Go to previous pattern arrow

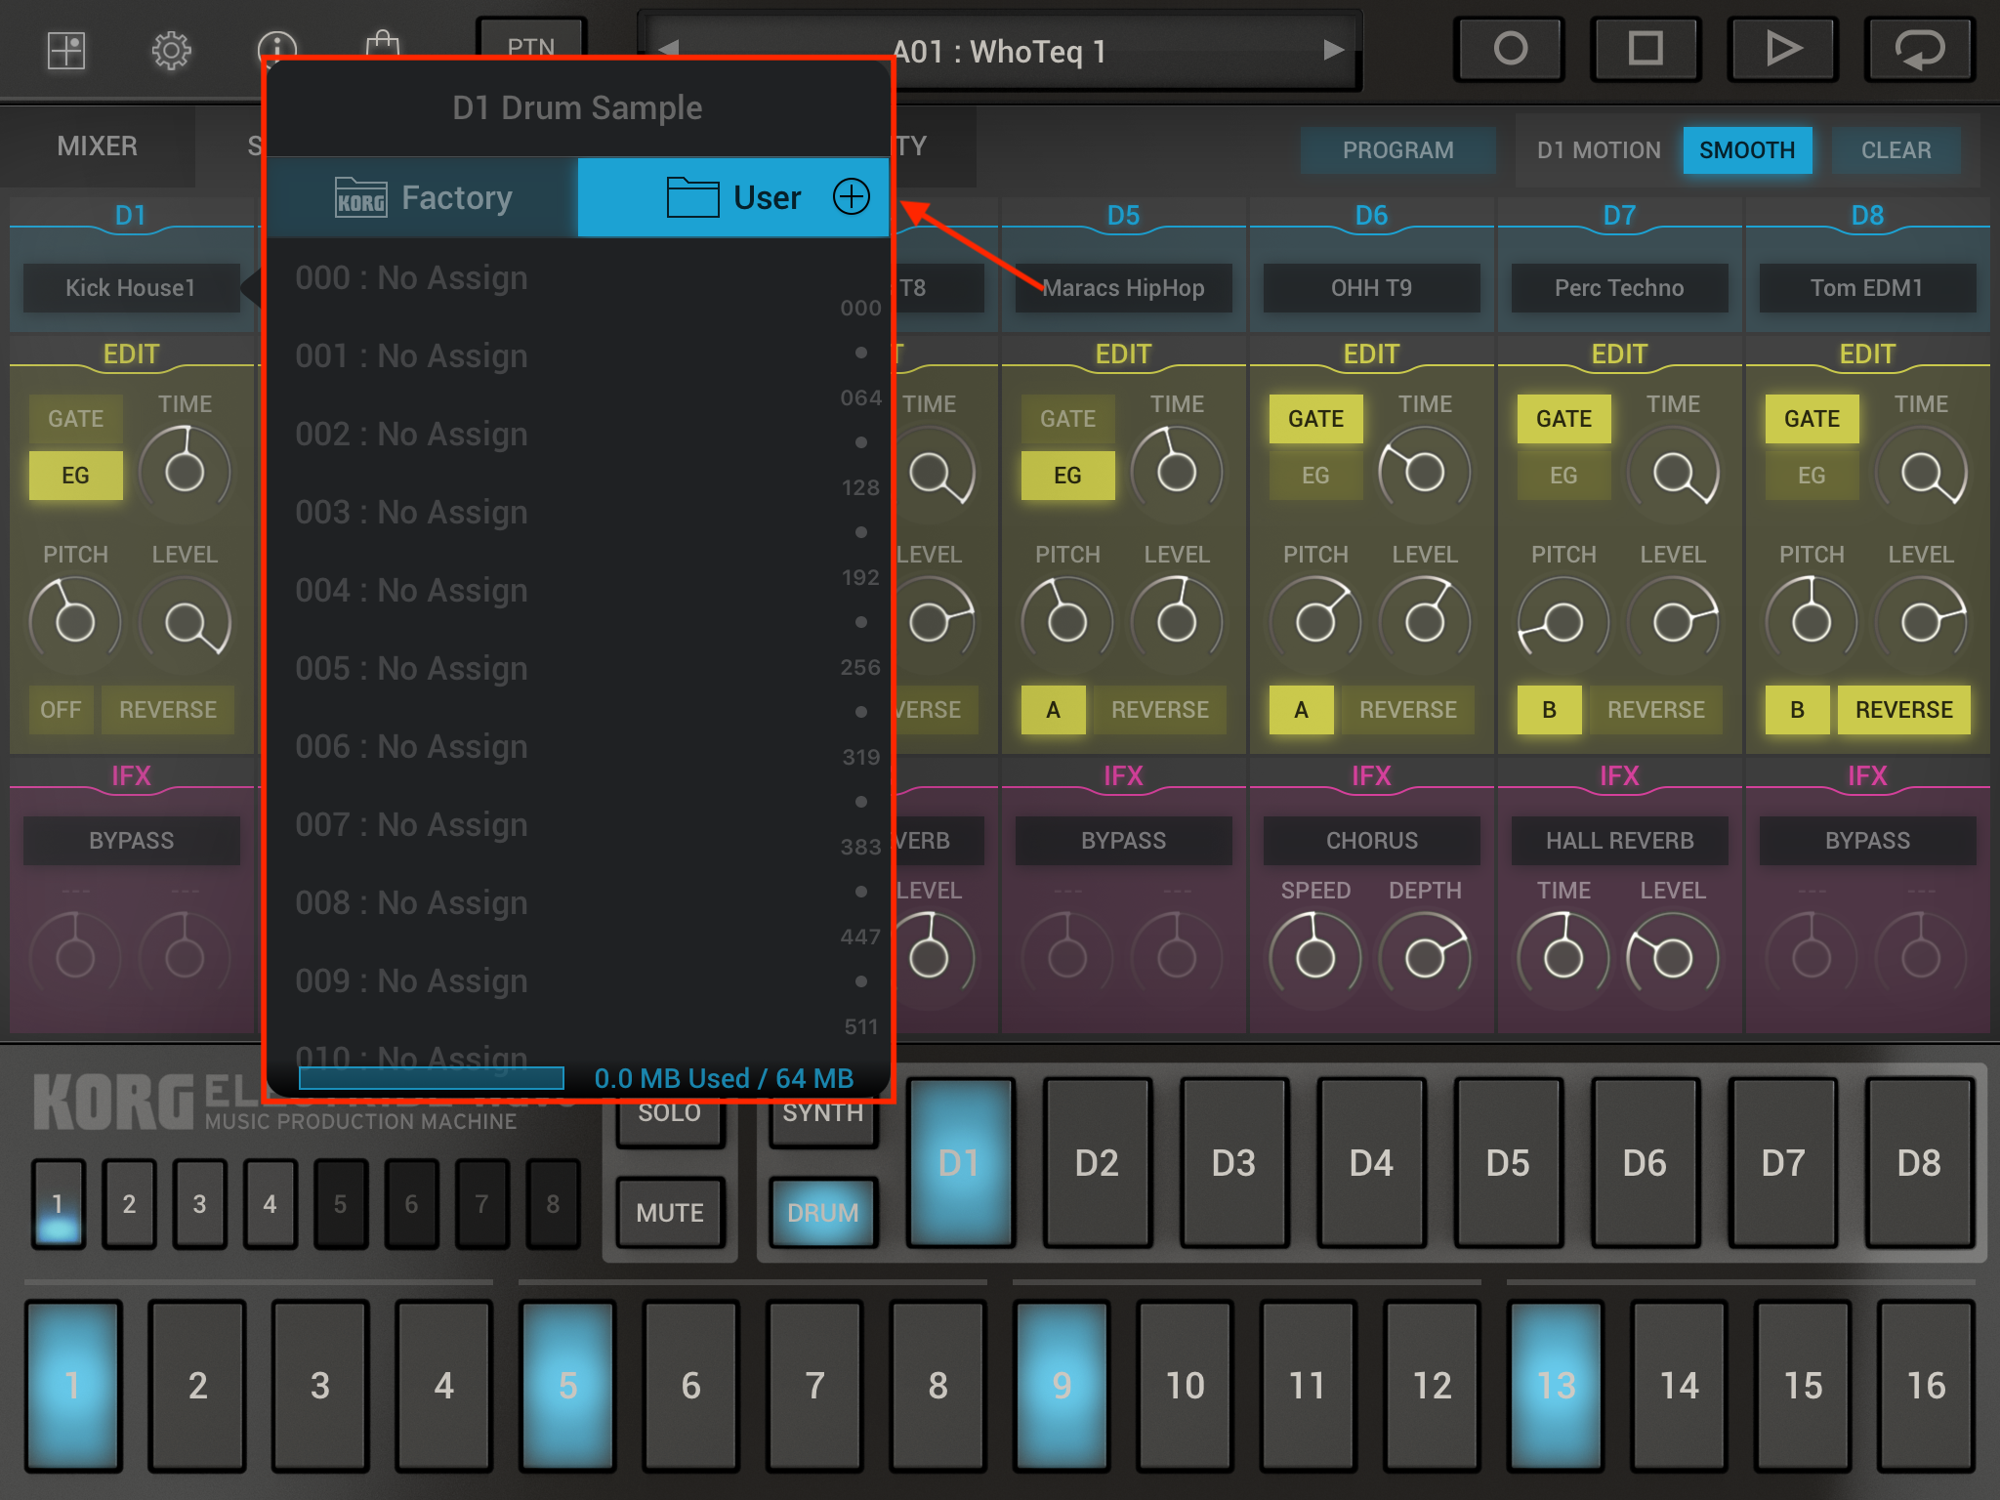coord(669,48)
